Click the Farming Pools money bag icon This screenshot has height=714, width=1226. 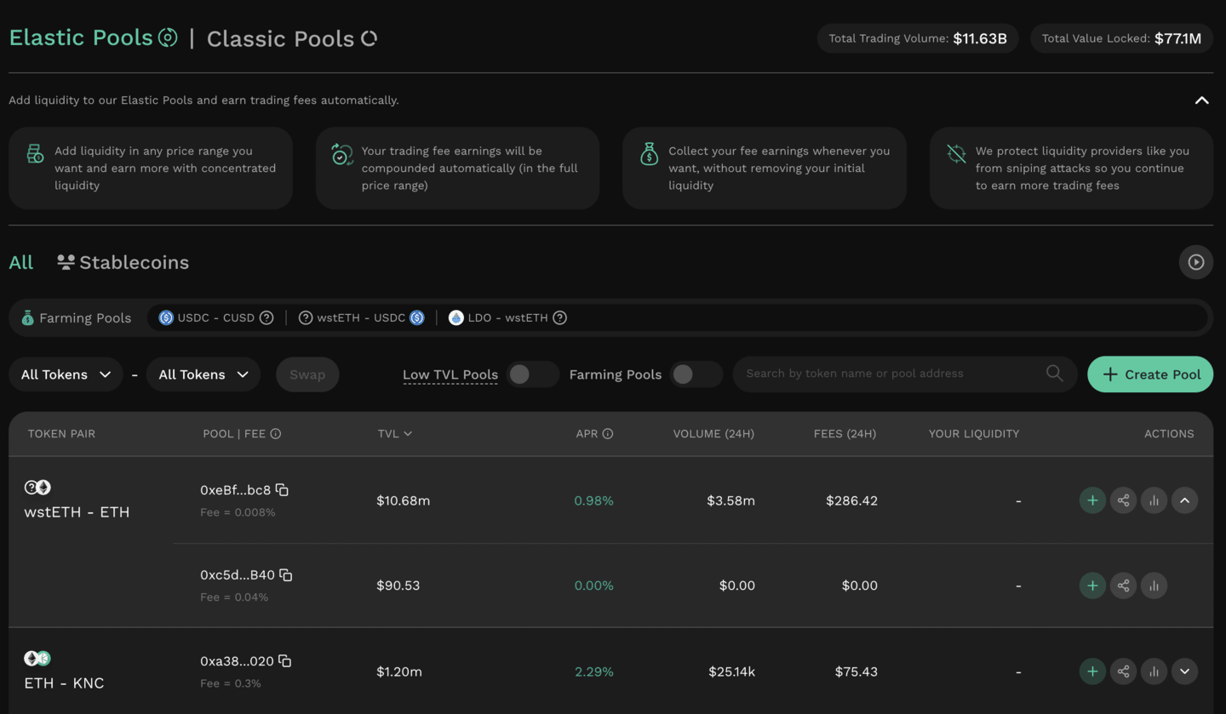click(27, 318)
